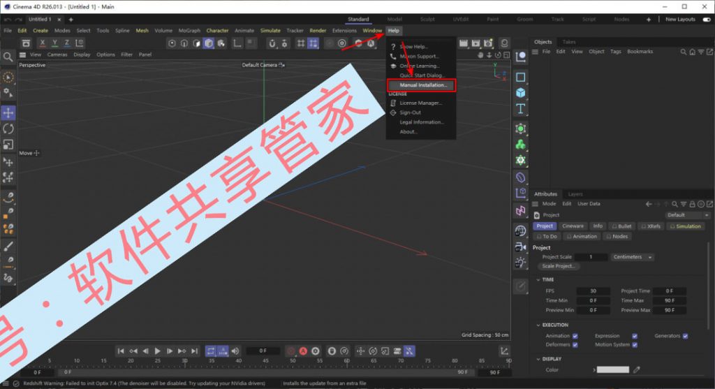Click the Render View clapper icon
The height and width of the screenshot is (389, 715).
(464, 43)
